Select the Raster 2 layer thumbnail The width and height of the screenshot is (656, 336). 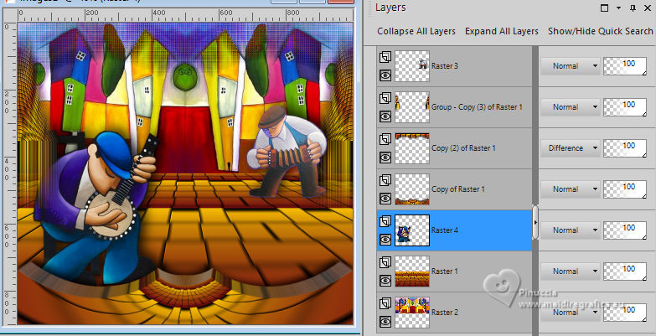coord(412,313)
